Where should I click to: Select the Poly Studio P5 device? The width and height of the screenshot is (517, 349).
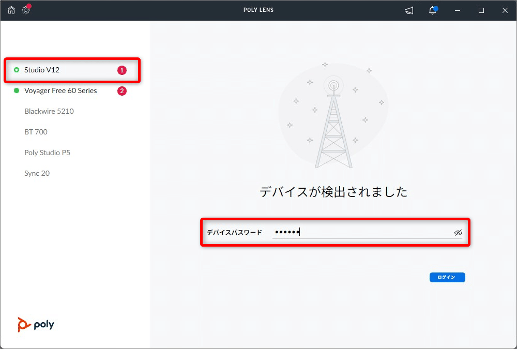tap(47, 153)
